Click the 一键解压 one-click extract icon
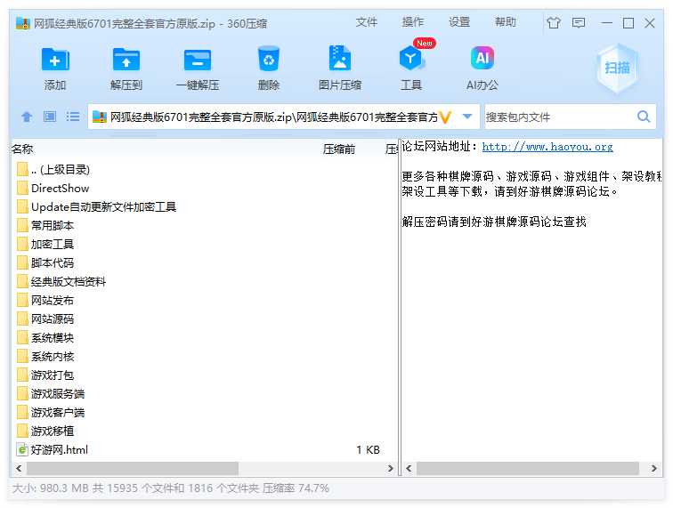673x508 pixels. click(x=198, y=60)
